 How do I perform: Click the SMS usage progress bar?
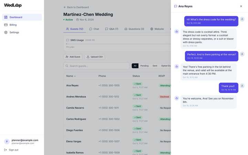tap(118, 44)
